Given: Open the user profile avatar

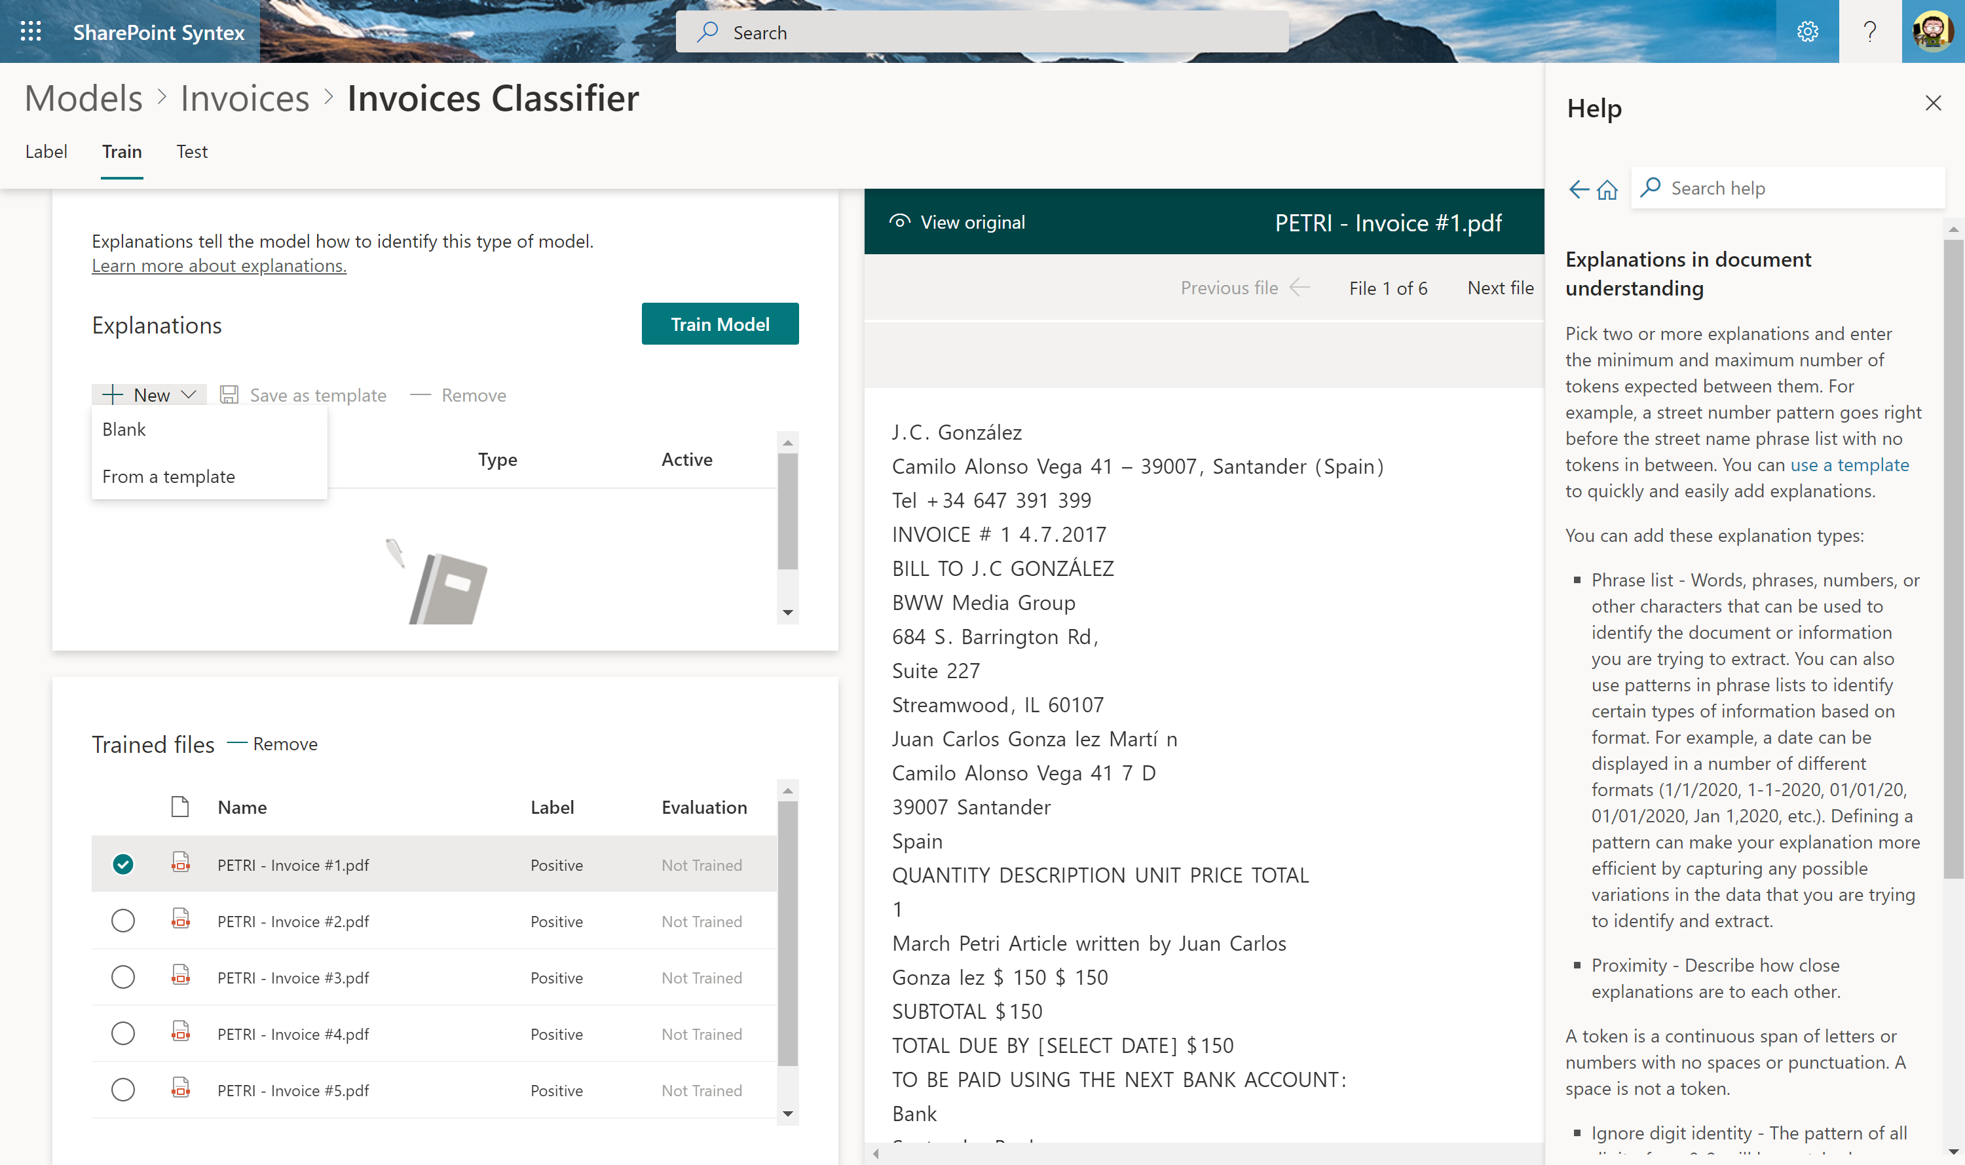Looking at the screenshot, I should coord(1933,31).
